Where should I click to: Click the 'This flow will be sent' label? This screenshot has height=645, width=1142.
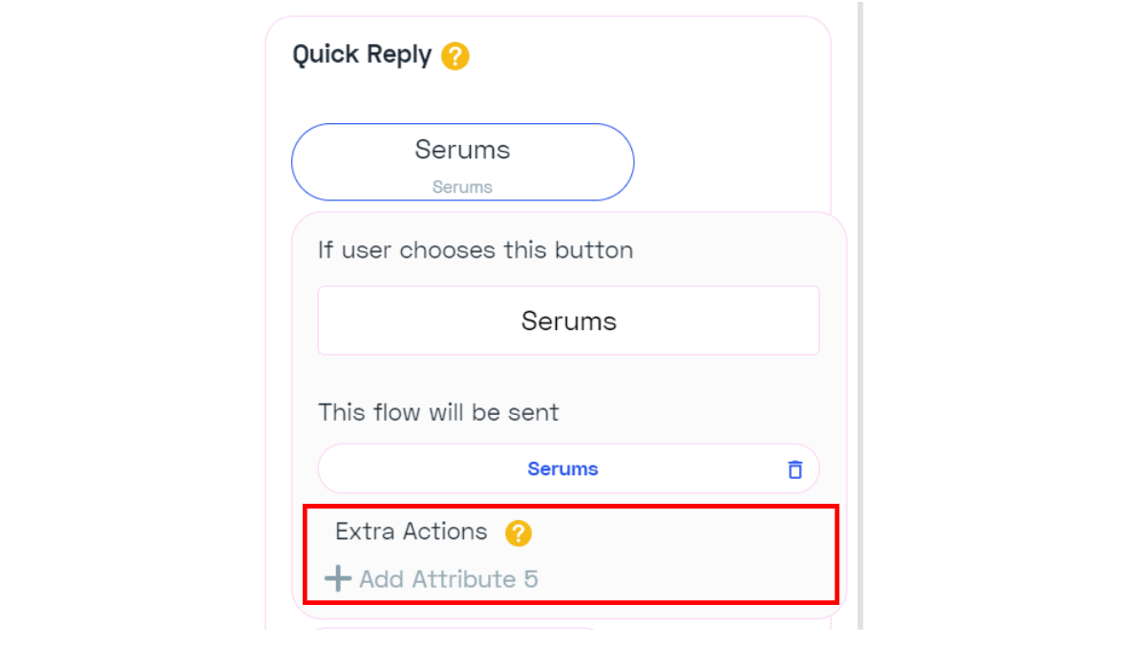438,412
